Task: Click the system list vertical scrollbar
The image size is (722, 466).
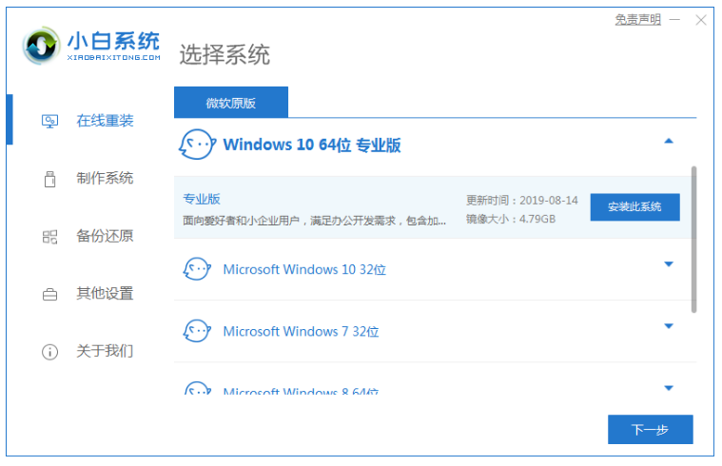Action: pos(693,238)
